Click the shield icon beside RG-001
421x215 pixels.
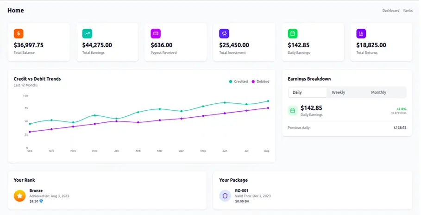click(x=225, y=196)
